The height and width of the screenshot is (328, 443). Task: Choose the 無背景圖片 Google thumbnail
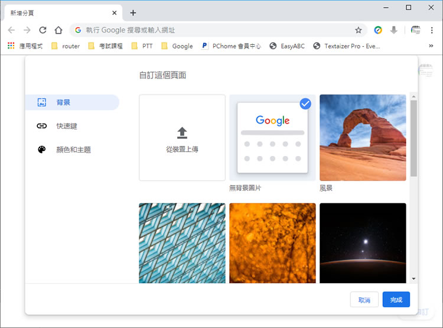273,138
